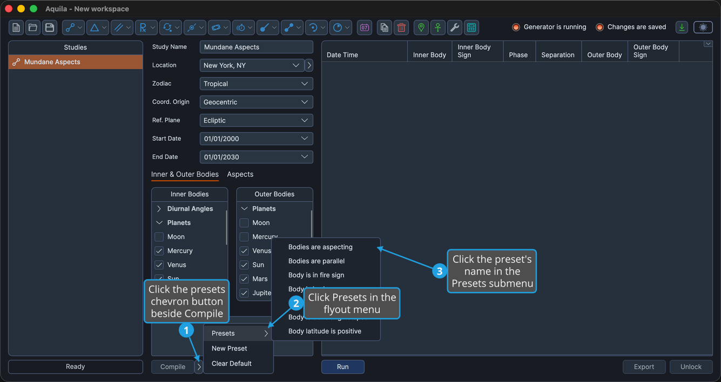Uncheck the Outer Bodies Venus checkbox
Viewport: 721px width, 382px height.
pos(244,251)
